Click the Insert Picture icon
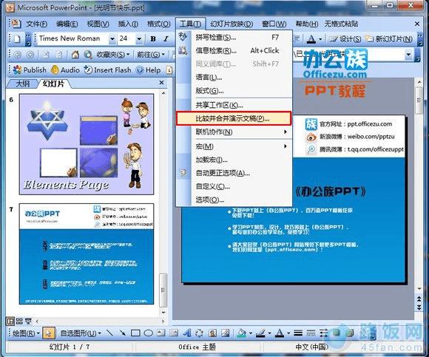 pyautogui.click(x=226, y=333)
